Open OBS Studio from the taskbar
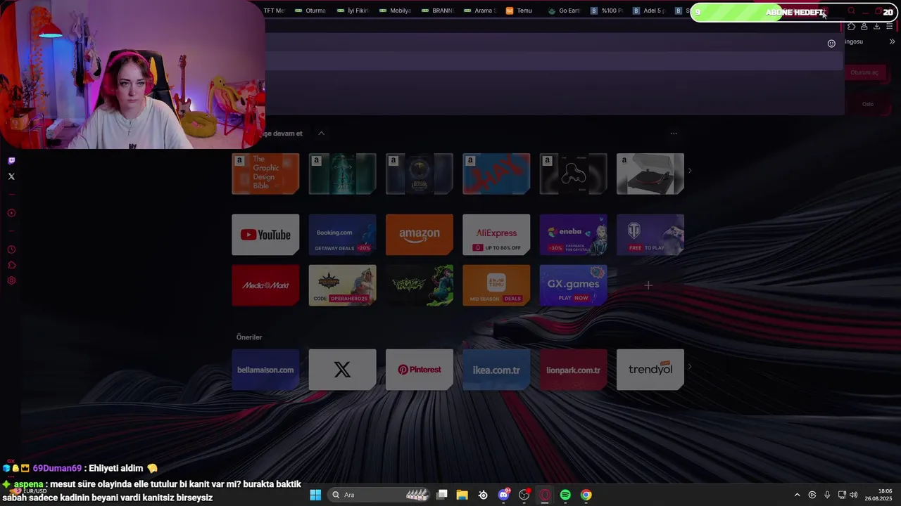Screen dimensions: 901x506 pyautogui.click(x=524, y=495)
